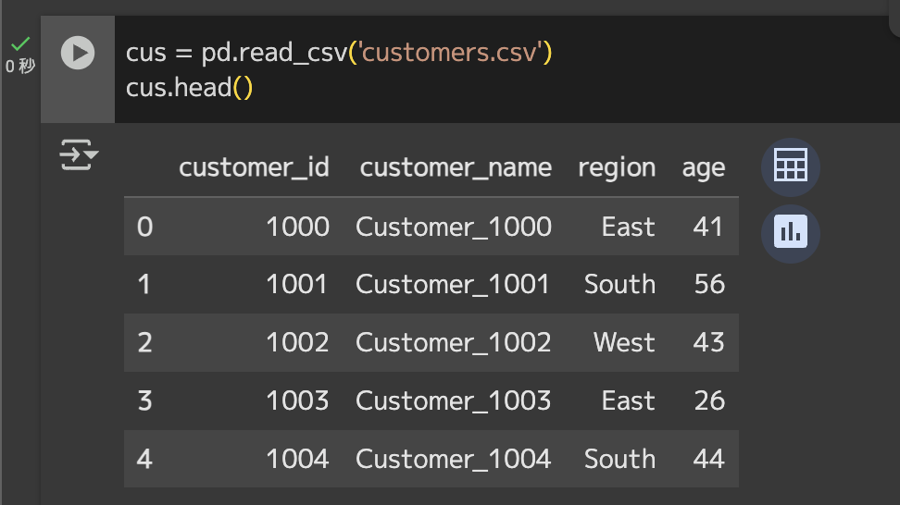Image resolution: width=900 pixels, height=505 pixels.
Task: Click the customer_id column header
Action: 254,168
